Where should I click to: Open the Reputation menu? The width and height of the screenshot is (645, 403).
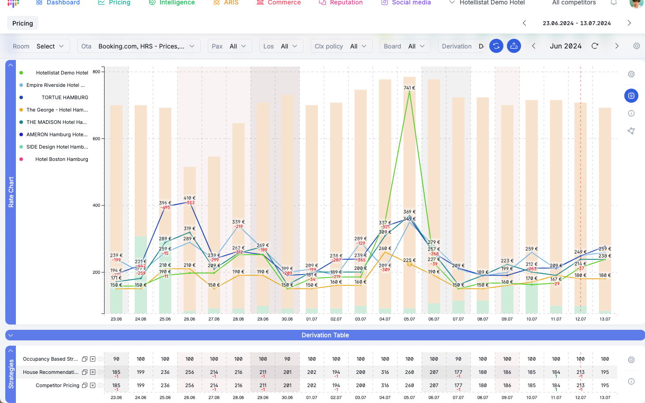point(341,3)
